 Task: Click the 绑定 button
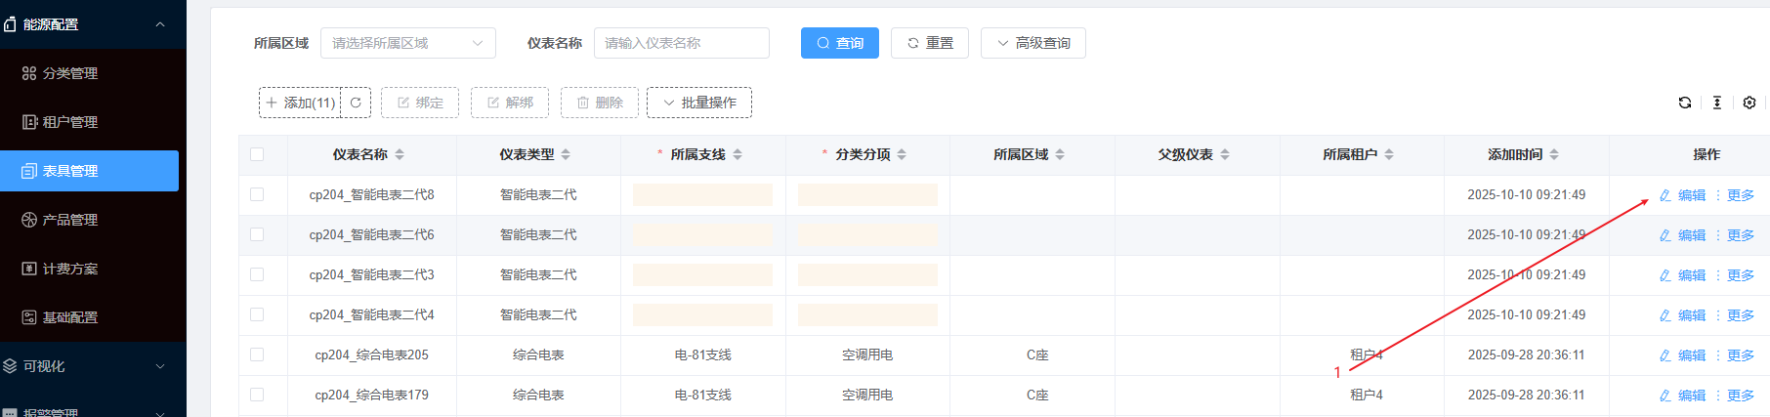point(420,103)
